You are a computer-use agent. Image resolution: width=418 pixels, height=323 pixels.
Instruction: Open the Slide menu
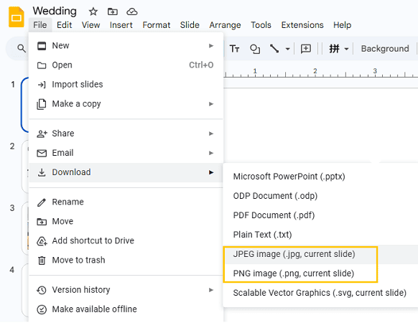190,25
